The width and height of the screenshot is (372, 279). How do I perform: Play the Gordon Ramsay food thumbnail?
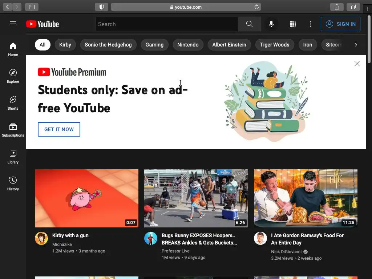306,198
